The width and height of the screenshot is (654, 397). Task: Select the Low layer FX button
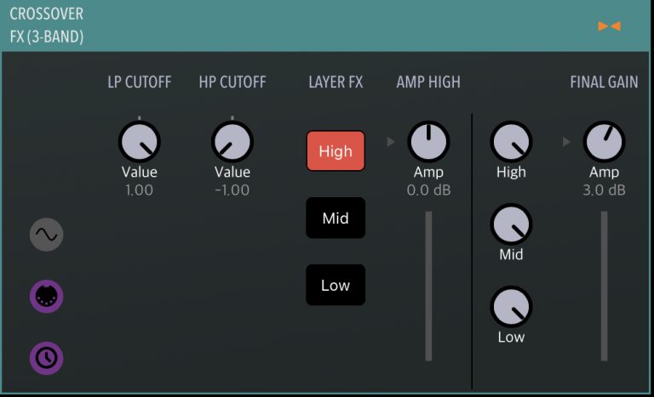[336, 285]
